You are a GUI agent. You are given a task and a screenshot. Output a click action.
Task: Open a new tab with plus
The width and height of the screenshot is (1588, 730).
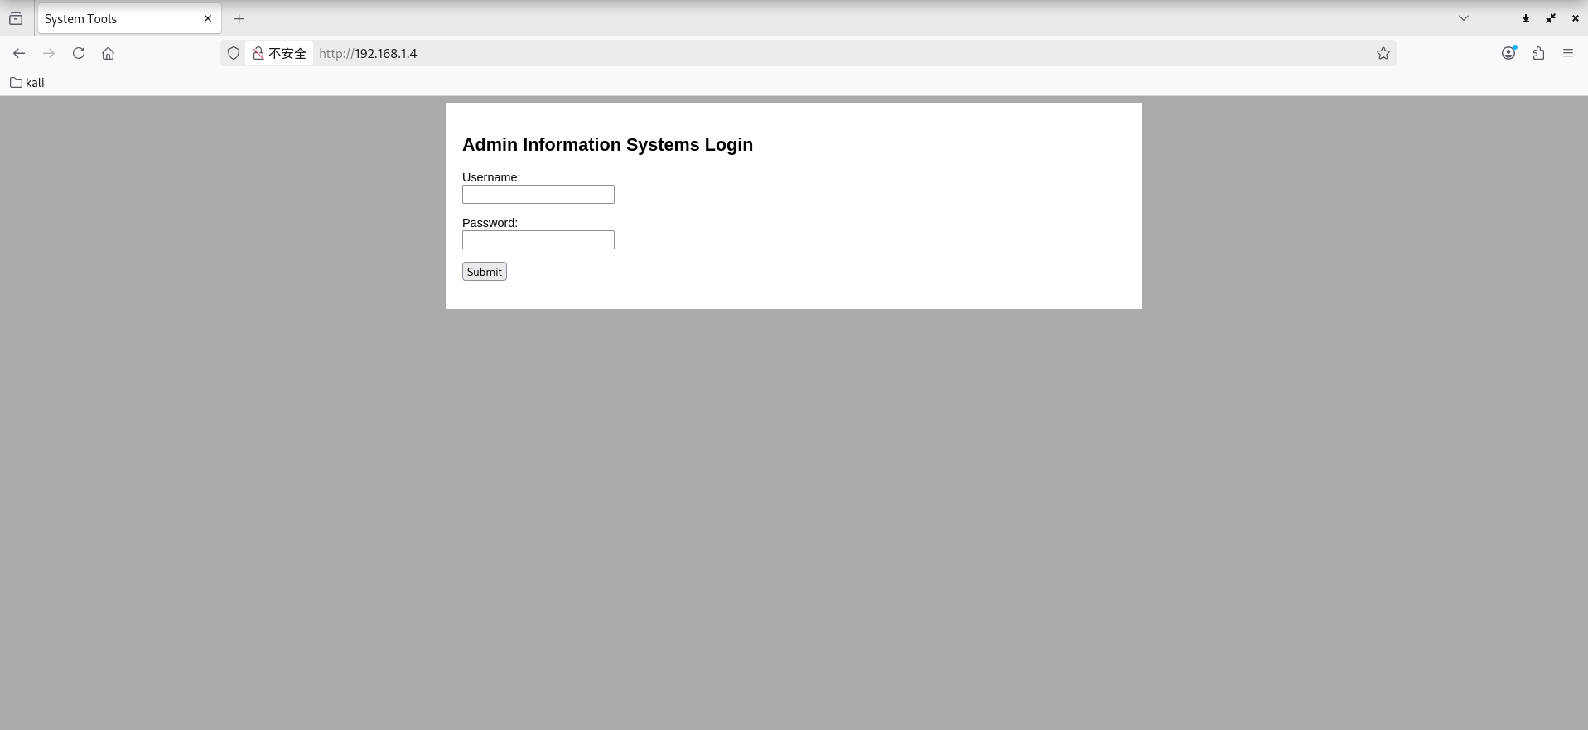coord(239,18)
